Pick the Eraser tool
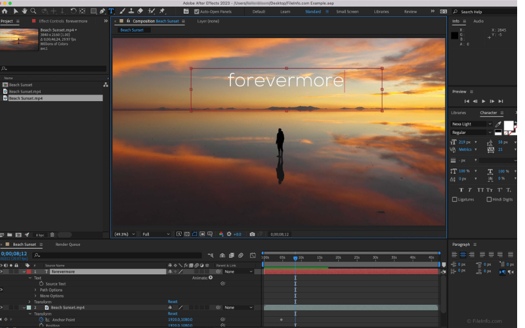This screenshot has height=328, width=525. pos(140,11)
